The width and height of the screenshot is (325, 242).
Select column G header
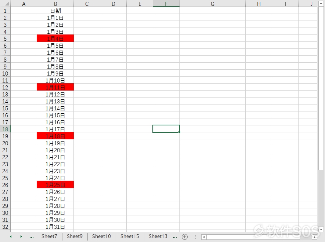pyautogui.click(x=213, y=4)
